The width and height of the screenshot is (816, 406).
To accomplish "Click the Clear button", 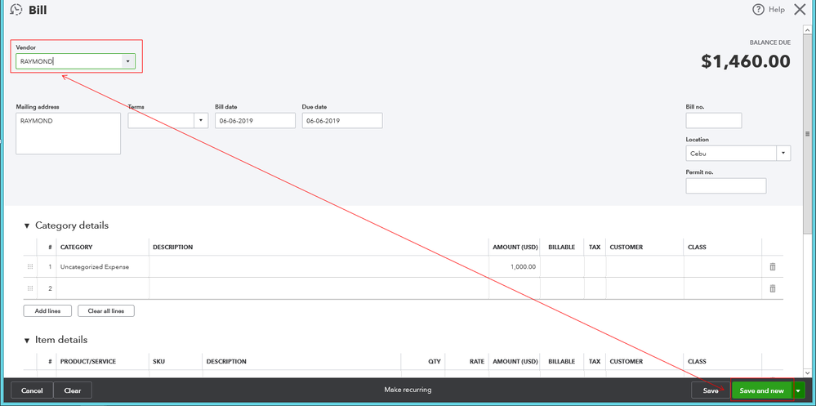I will [x=73, y=390].
